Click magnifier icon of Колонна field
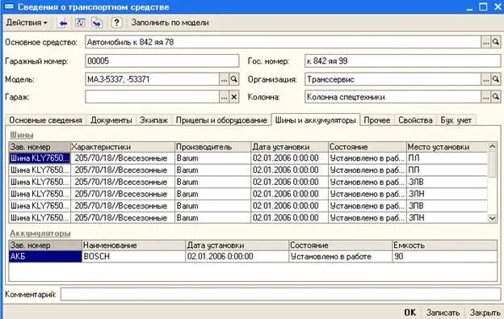Image resolution: width=504 pixels, height=319 pixels. [496, 97]
